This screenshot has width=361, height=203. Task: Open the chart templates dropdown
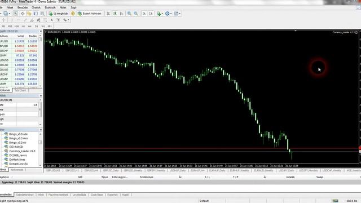tap(177, 14)
